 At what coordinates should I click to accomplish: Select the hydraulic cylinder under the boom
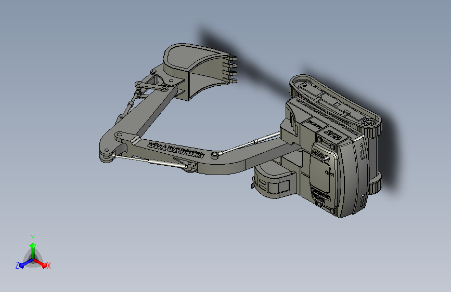pos(150,161)
